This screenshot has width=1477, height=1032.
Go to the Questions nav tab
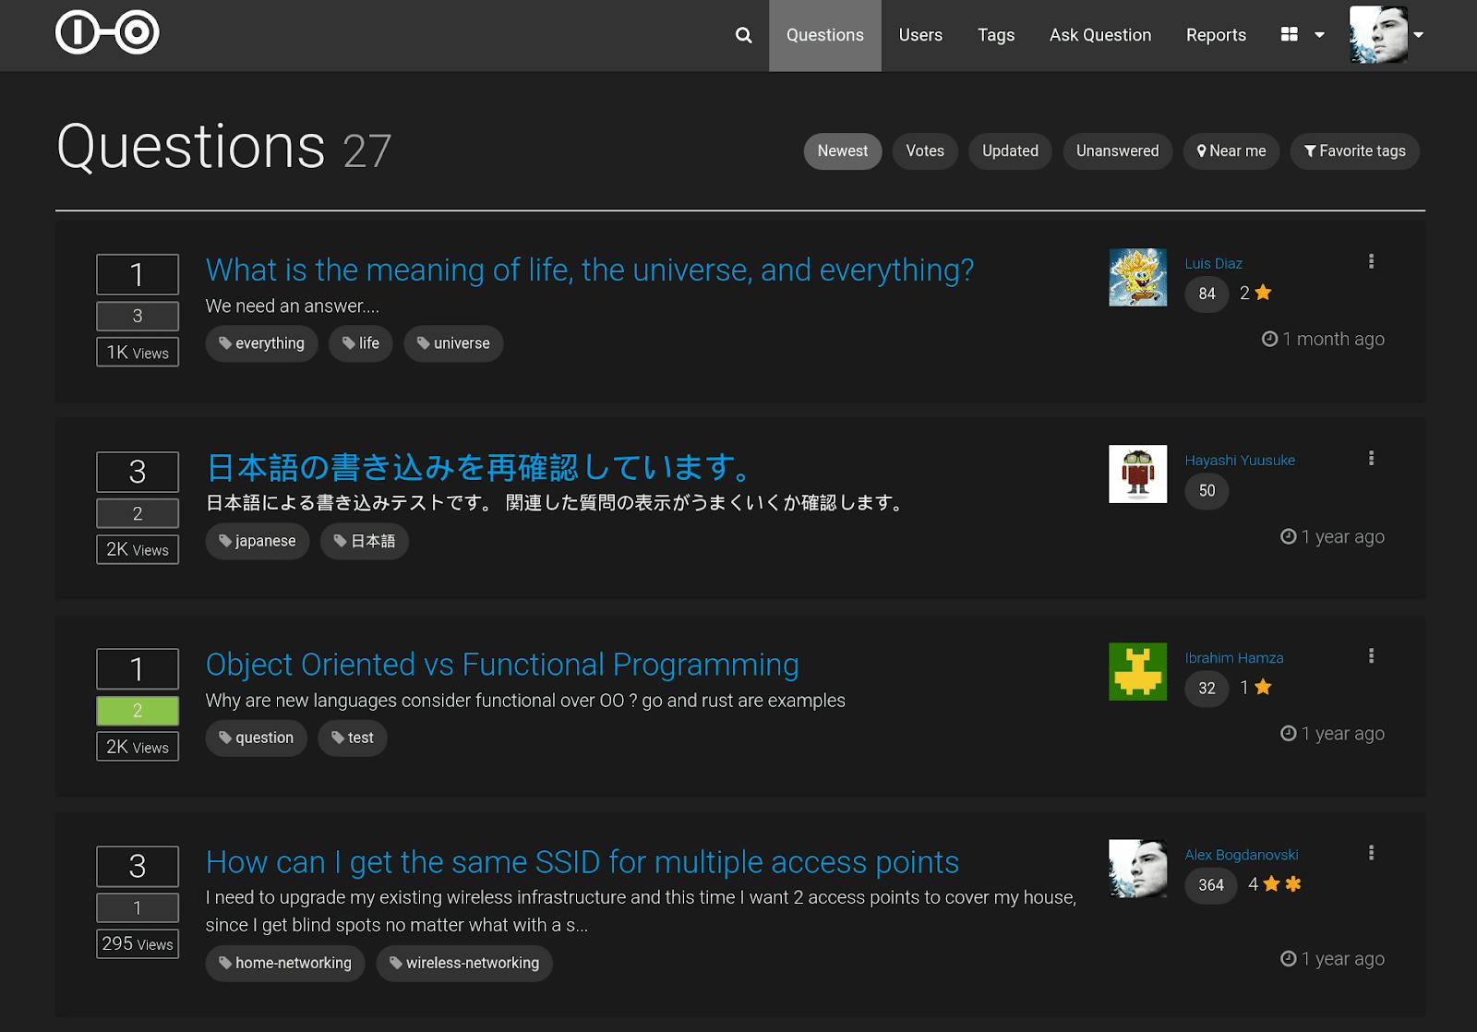pos(825,35)
